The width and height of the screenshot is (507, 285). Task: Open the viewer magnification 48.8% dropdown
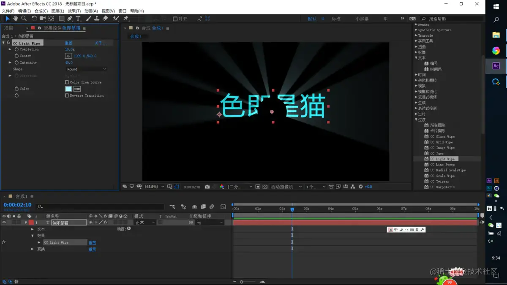[154, 187]
